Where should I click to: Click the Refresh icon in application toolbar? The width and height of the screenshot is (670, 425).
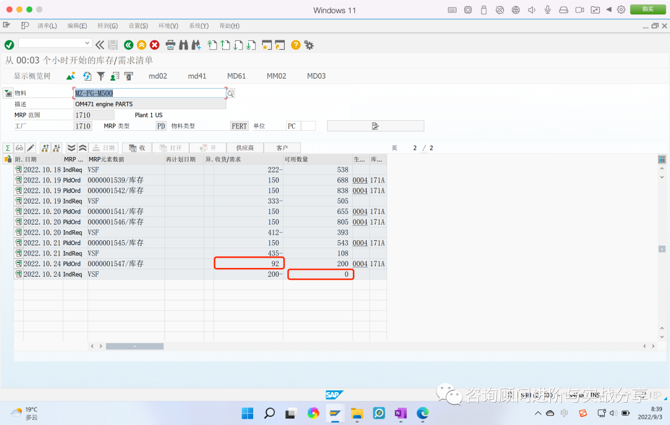87,76
